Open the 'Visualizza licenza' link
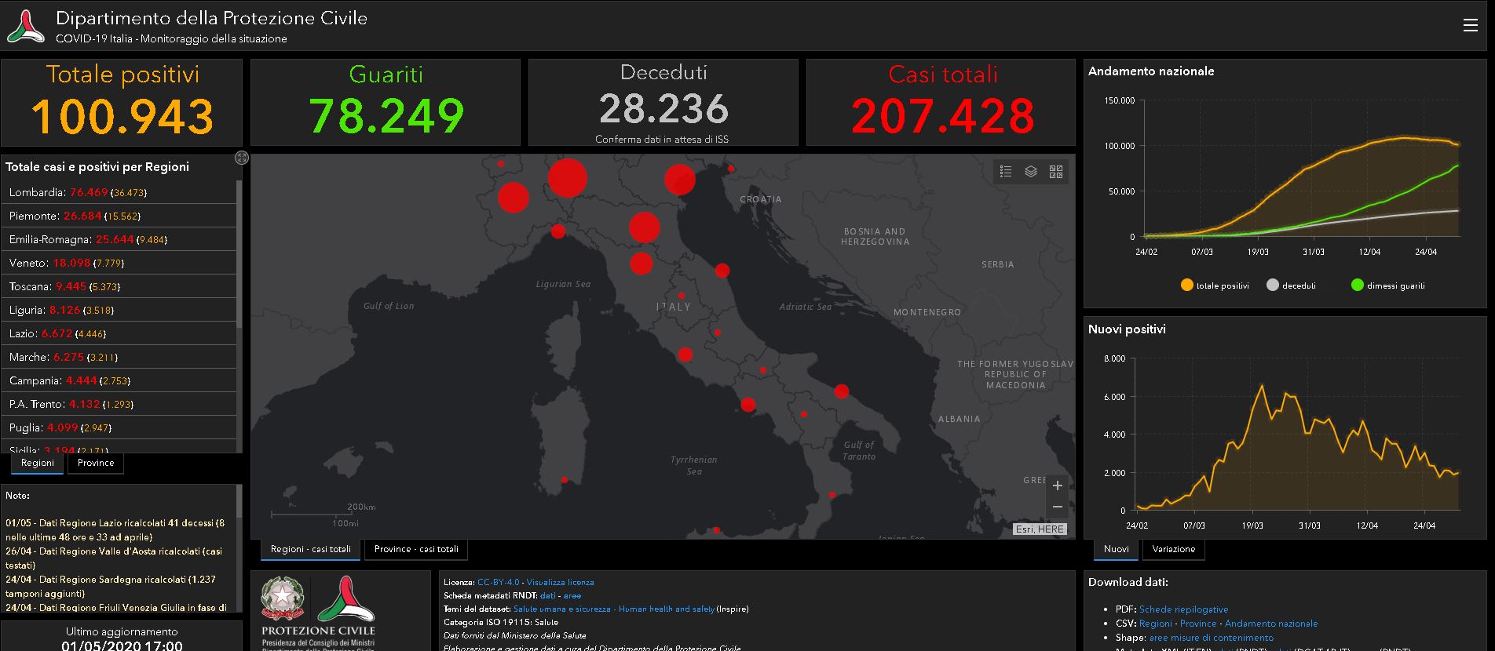The height and width of the screenshot is (651, 1495). (560, 582)
